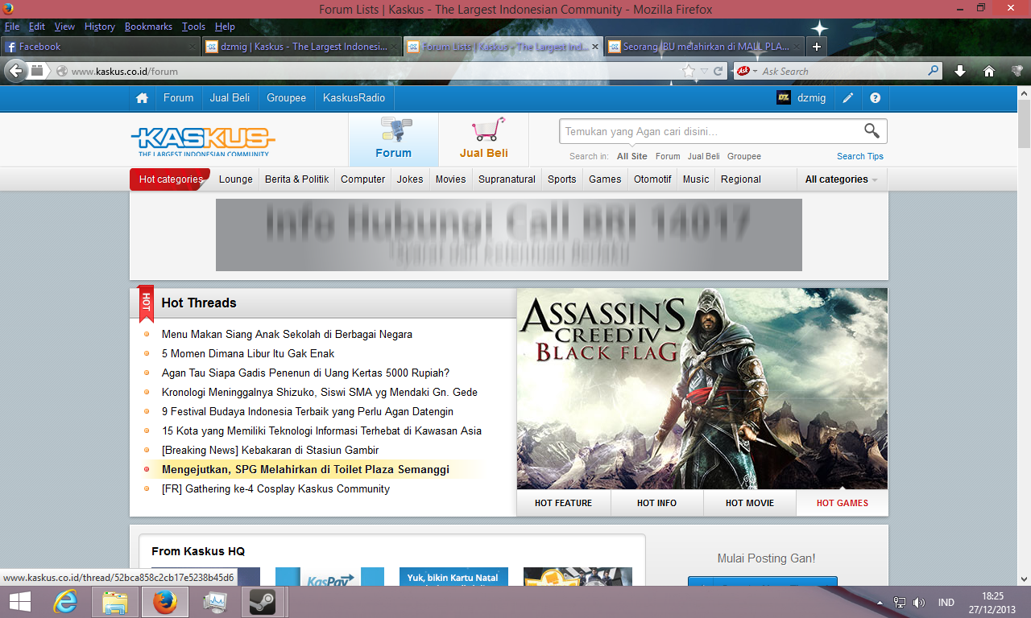Click the Firefox home icon
The height and width of the screenshot is (618, 1031).
[989, 71]
